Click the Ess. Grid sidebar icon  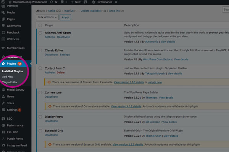pyautogui.click(x=3, y=132)
